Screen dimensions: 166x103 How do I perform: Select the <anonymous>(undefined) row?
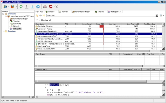pos(99,31)
